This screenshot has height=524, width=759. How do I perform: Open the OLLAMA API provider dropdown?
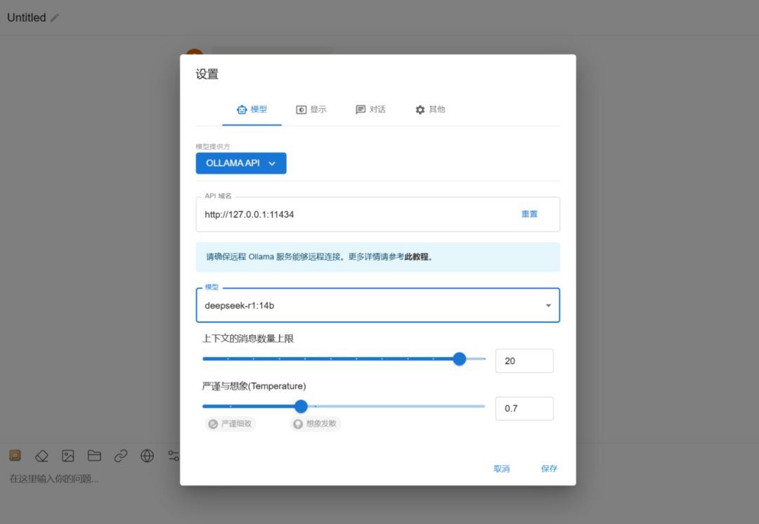coord(241,164)
